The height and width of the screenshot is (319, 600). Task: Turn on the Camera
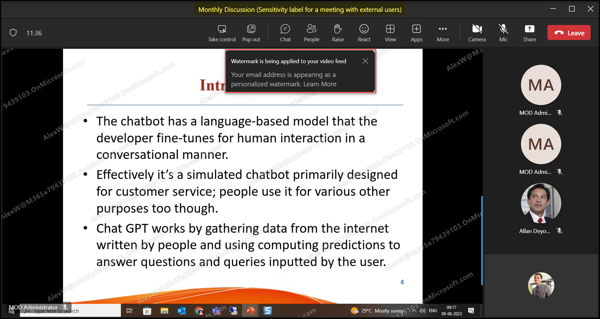(x=477, y=29)
